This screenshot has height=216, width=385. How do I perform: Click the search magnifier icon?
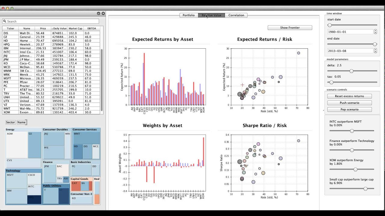pos(5,21)
